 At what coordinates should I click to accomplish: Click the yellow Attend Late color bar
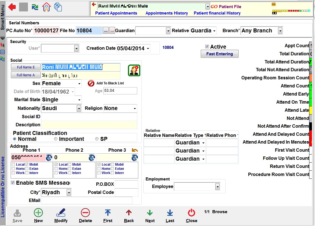311,110
